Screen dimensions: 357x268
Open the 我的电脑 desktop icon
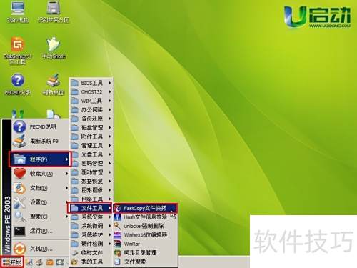(x=18, y=12)
